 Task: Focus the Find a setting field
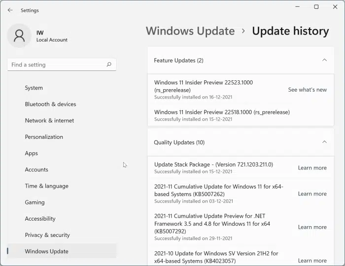tap(62, 65)
